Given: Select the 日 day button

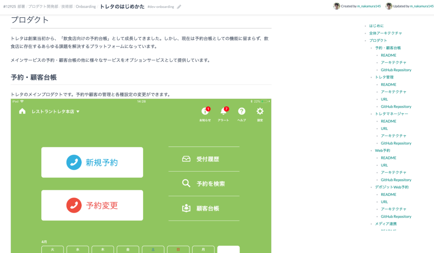Looking at the screenshot, I should 178,249.
